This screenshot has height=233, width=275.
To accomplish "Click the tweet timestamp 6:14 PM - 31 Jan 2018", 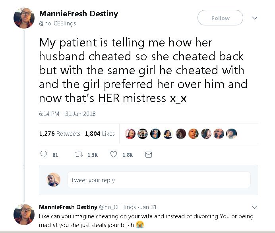I will coord(67,114).
